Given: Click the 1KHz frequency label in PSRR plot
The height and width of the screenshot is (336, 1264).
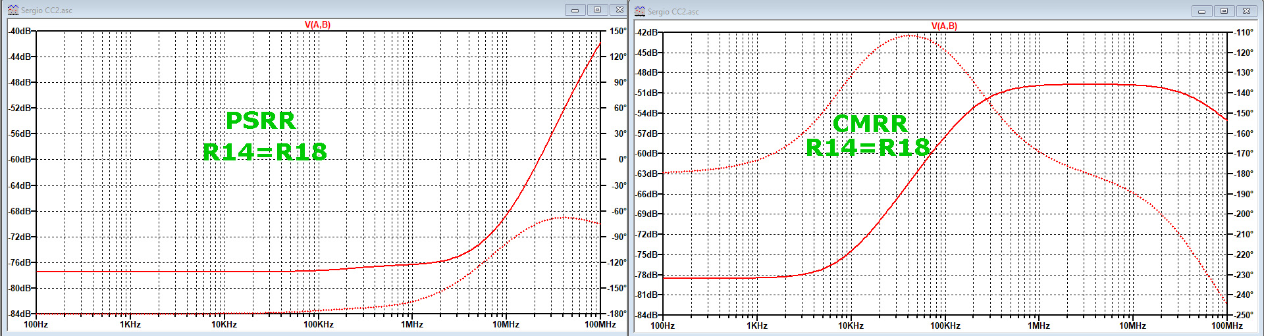Looking at the screenshot, I should pos(130,324).
